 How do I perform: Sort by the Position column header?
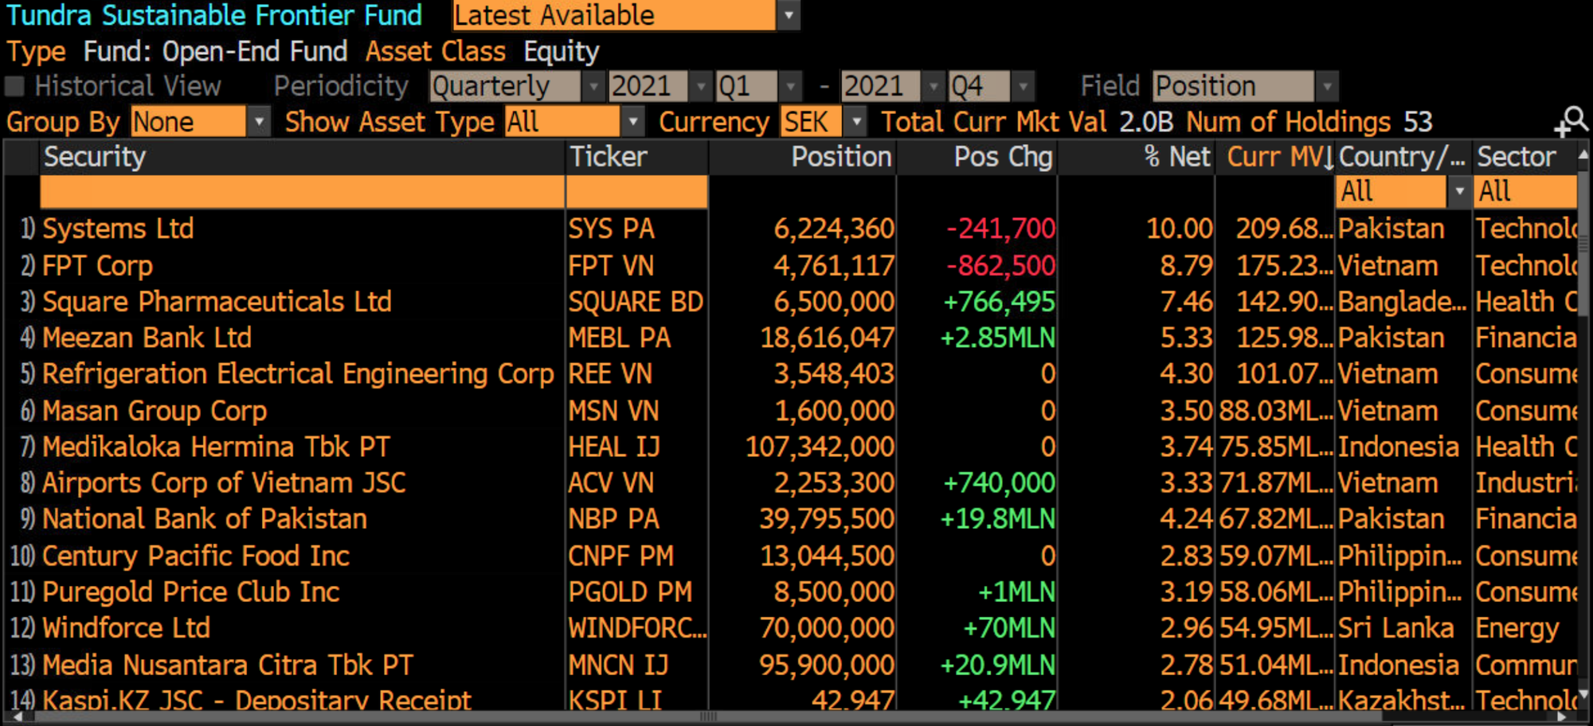[x=803, y=157]
